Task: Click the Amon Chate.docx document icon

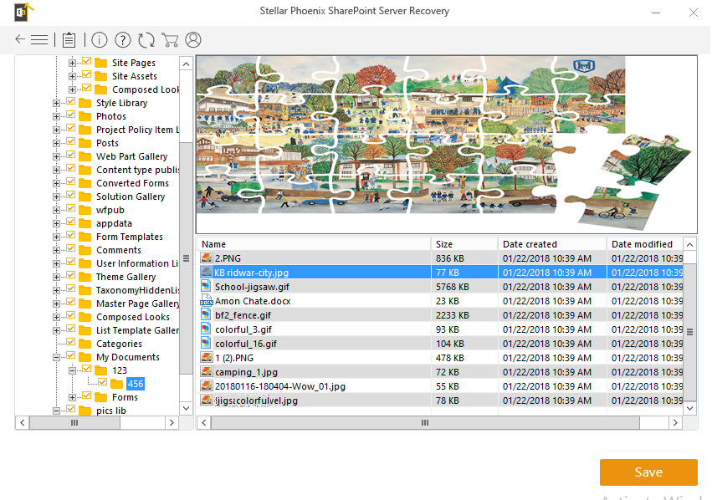Action: pyautogui.click(x=206, y=300)
